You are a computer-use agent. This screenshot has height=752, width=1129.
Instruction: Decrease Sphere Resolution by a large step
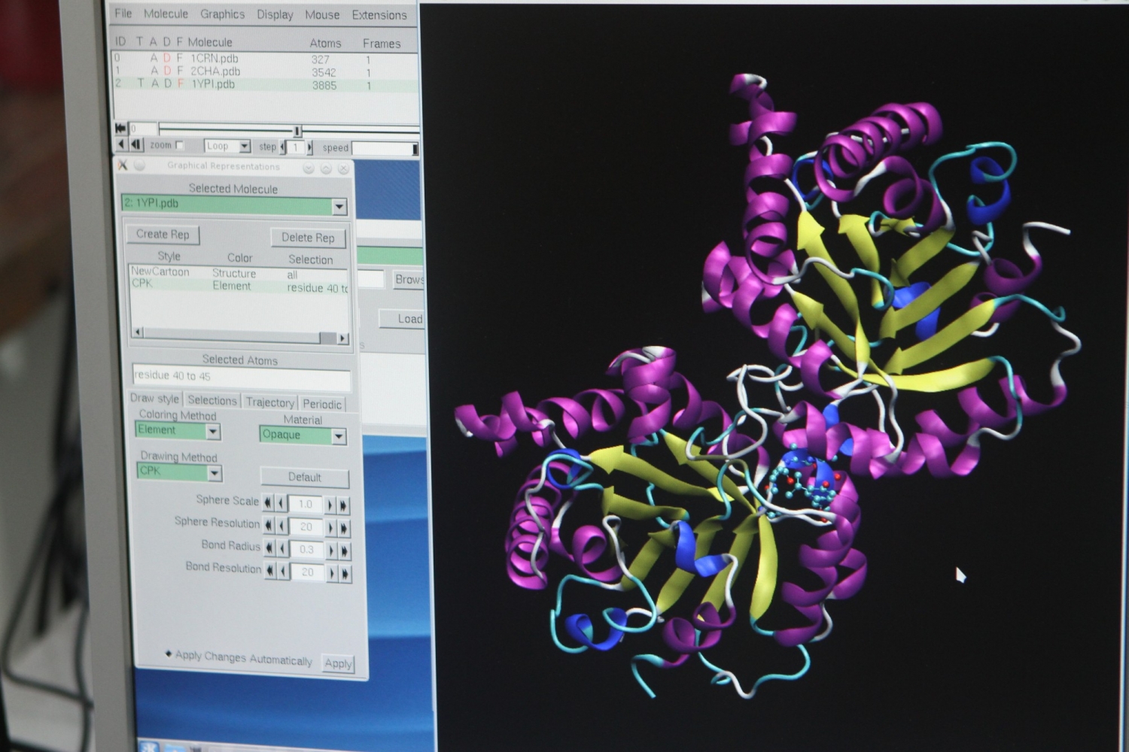[x=269, y=526]
